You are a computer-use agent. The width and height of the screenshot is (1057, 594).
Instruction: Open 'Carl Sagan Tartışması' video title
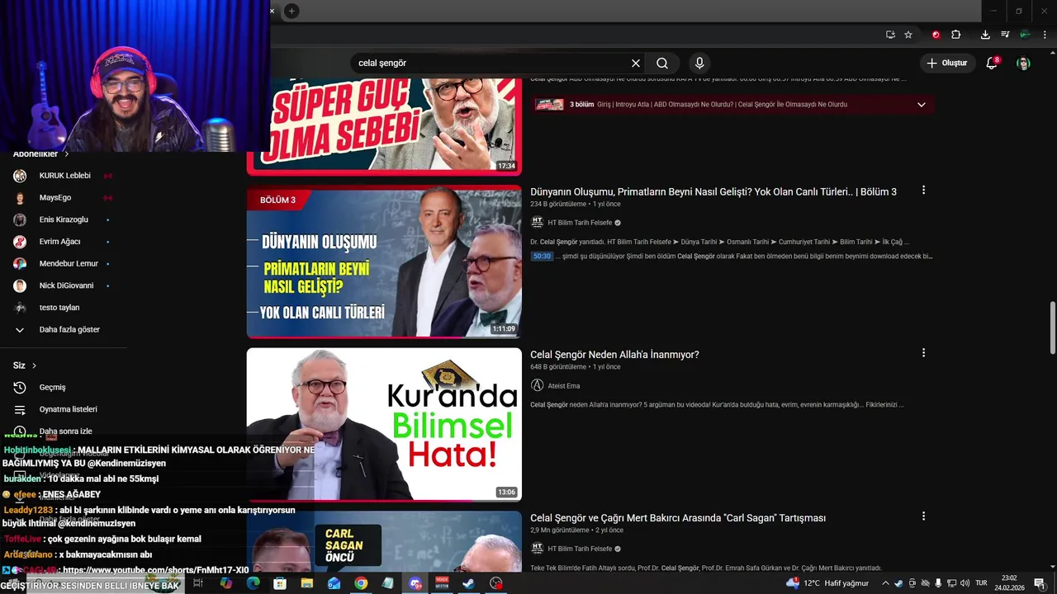point(678,518)
